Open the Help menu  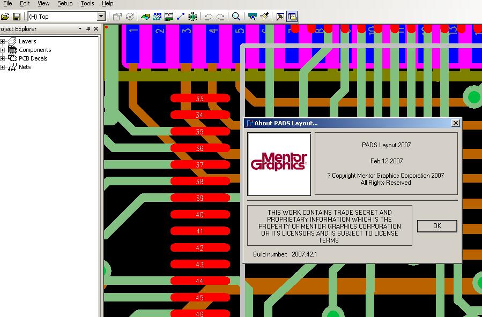pyautogui.click(x=108, y=3)
